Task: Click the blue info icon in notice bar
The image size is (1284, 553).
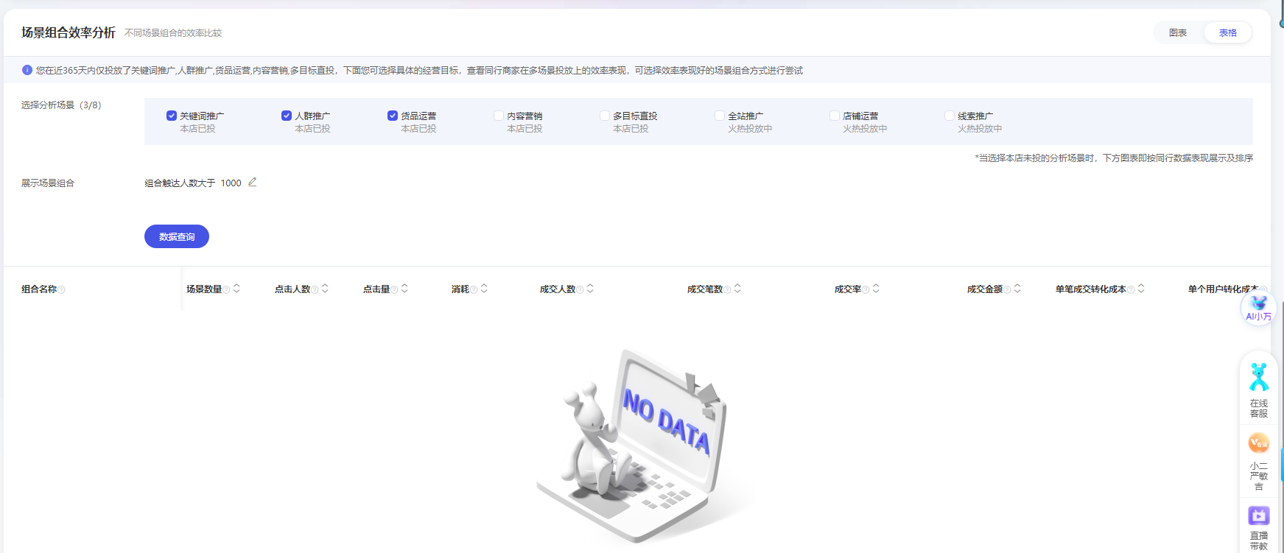Action: [x=27, y=70]
